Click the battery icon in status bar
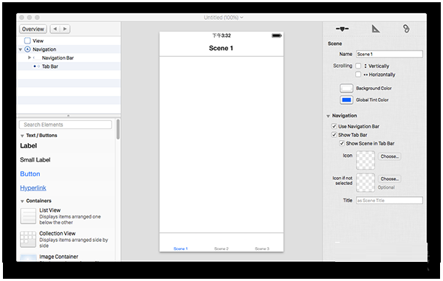 (x=277, y=35)
